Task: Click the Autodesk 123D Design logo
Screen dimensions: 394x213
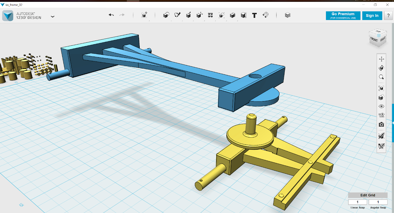Action: tap(8, 16)
